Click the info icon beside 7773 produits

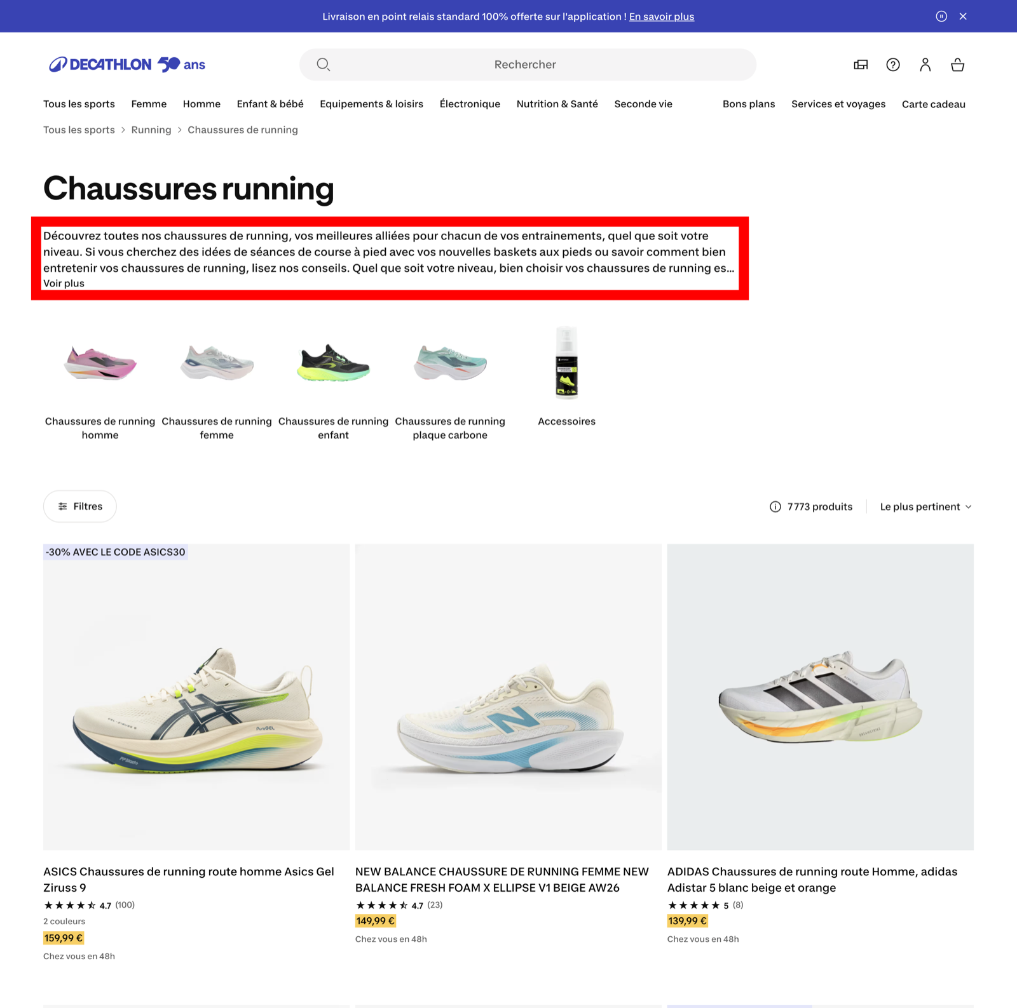pos(775,507)
